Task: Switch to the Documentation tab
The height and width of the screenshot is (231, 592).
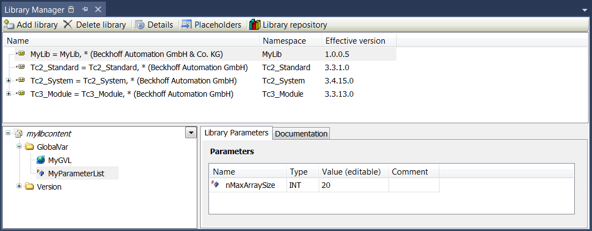Action: [302, 134]
